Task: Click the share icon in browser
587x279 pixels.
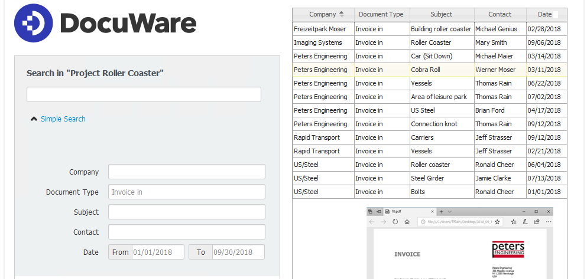Action: pos(536,222)
